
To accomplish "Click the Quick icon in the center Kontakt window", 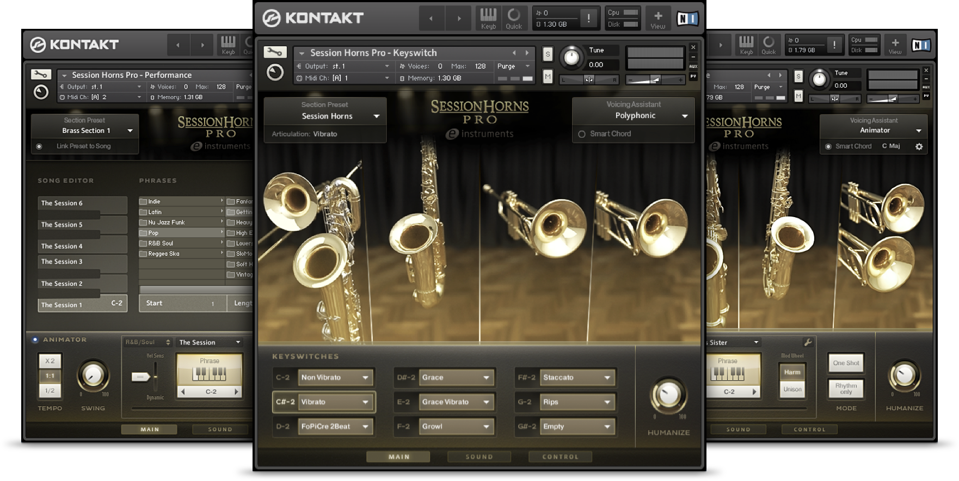I will pyautogui.click(x=514, y=18).
